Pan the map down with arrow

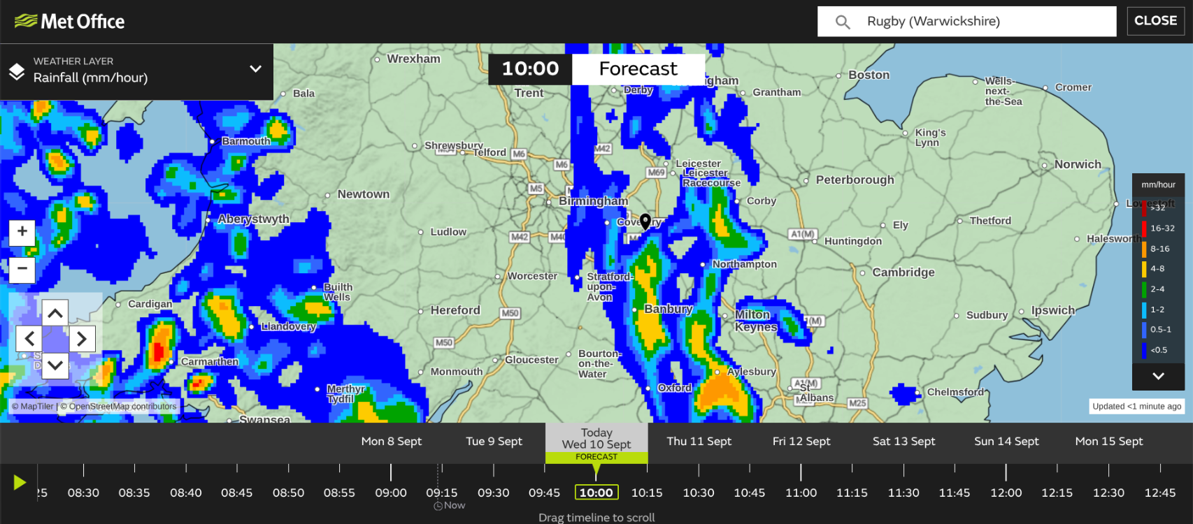(x=55, y=365)
